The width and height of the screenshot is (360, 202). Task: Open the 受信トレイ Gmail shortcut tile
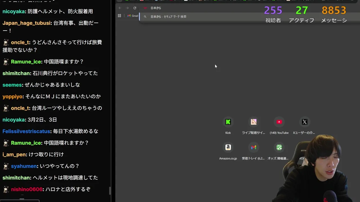253,151
